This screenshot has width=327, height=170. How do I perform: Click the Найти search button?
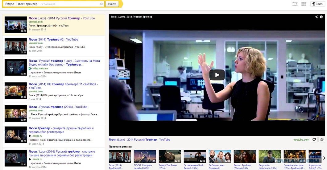(x=112, y=4)
